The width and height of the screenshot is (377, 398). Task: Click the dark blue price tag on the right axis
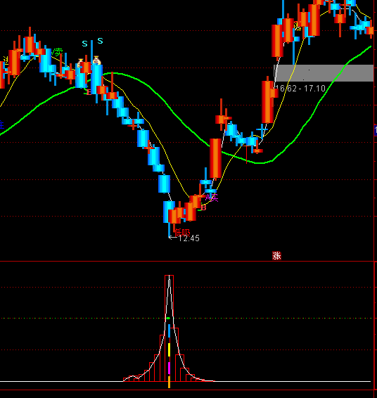point(376,130)
